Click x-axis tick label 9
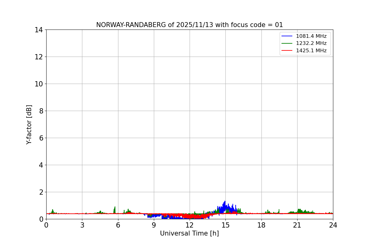Screen dimensions: 370x246 point(154,225)
